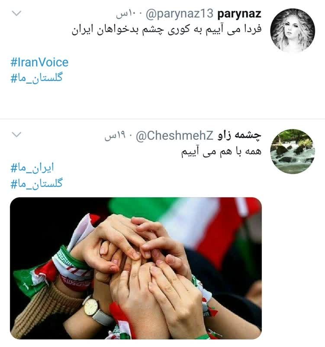
Task: Open the @parynaz13 handle
Action: click(x=179, y=14)
